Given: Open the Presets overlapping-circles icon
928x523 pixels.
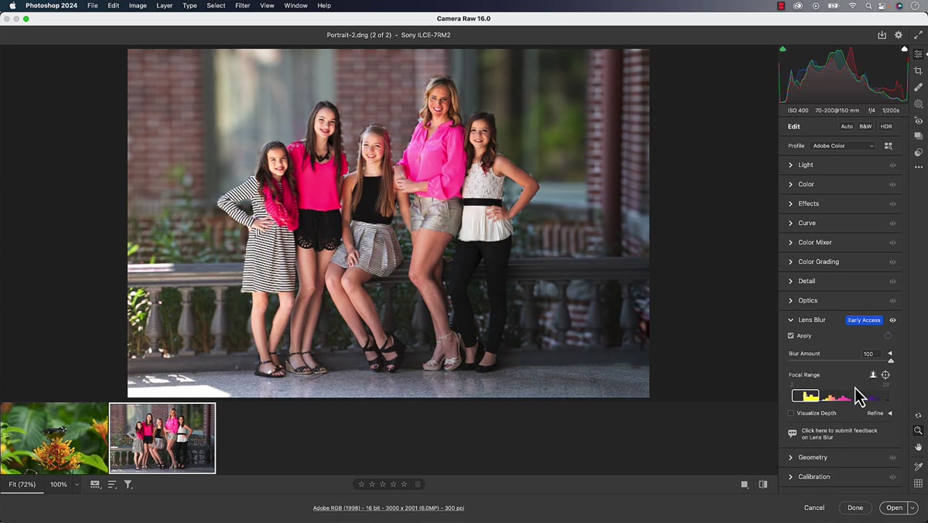Looking at the screenshot, I should (918, 152).
